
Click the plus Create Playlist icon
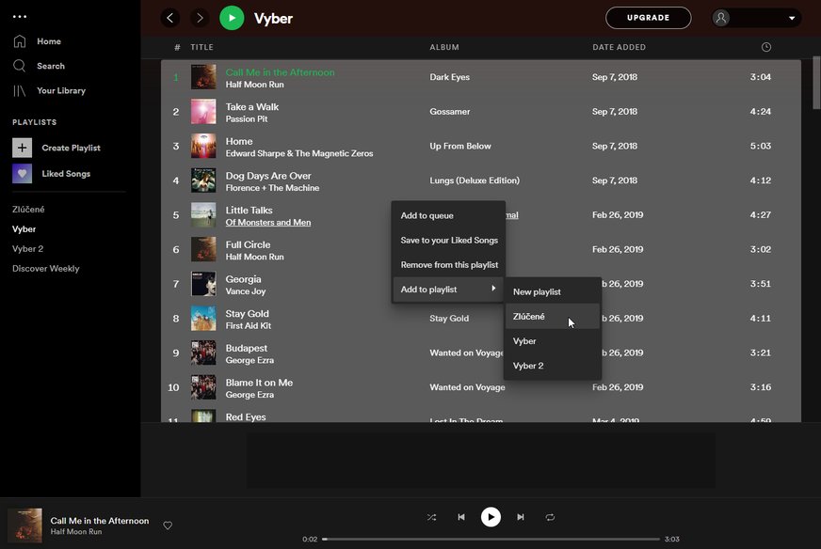coord(23,148)
